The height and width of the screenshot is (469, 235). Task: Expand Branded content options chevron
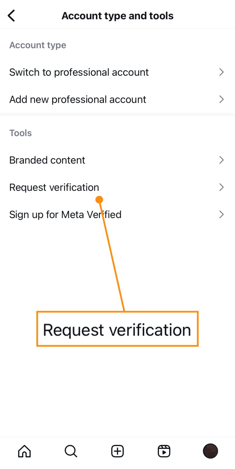pyautogui.click(x=221, y=160)
